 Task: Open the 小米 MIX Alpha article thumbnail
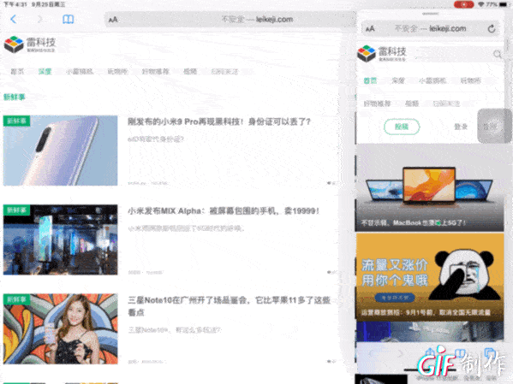[60, 239]
